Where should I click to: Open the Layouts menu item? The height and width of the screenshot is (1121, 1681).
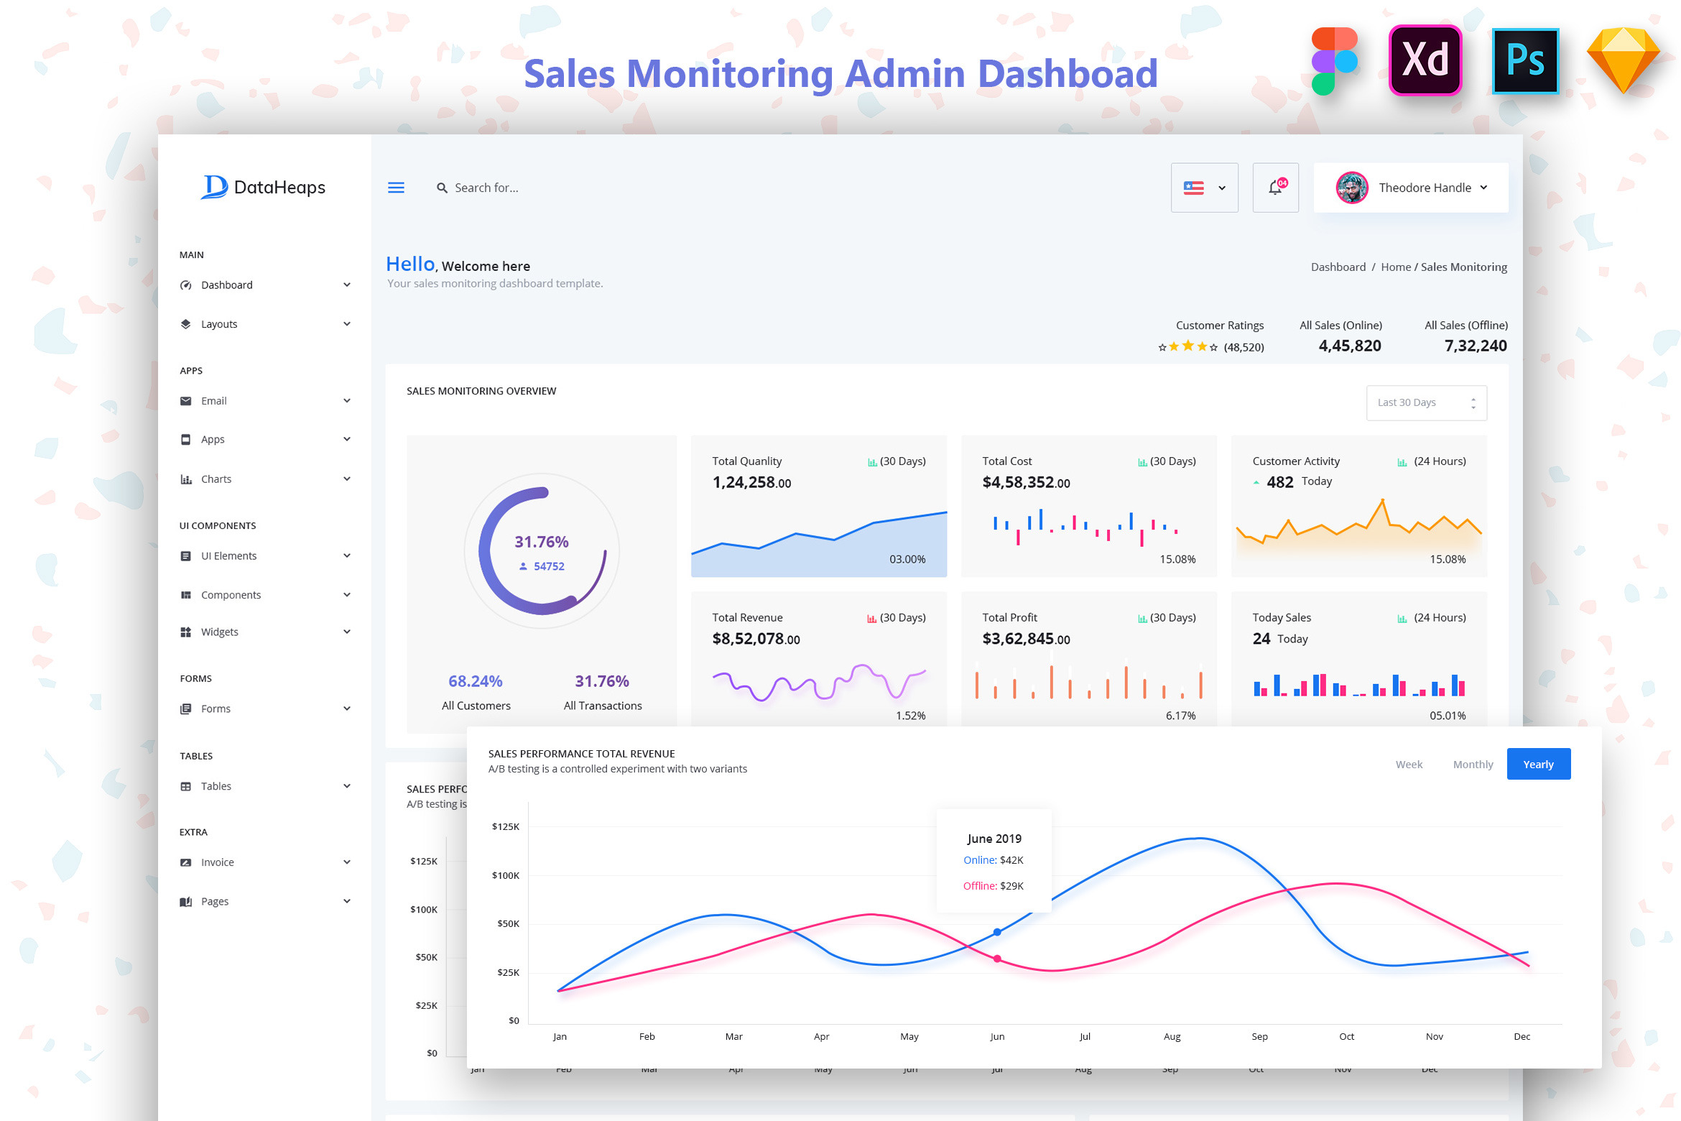[x=265, y=324]
